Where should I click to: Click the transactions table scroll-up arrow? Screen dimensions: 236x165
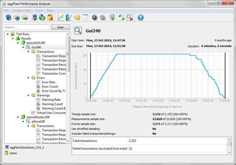pyautogui.click(x=229, y=139)
